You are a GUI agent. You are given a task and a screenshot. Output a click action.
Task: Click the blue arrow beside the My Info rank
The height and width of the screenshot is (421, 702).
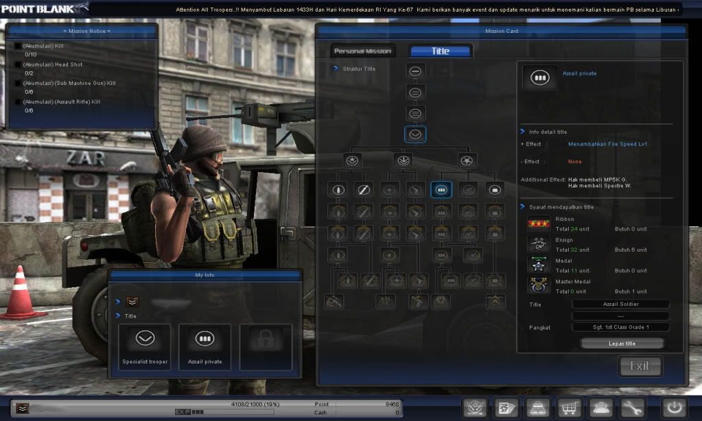coord(118,302)
